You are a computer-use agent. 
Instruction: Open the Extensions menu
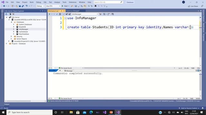tap(72, 2)
